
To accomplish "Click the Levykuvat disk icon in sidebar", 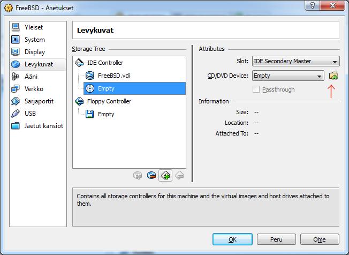I will pos(16,64).
